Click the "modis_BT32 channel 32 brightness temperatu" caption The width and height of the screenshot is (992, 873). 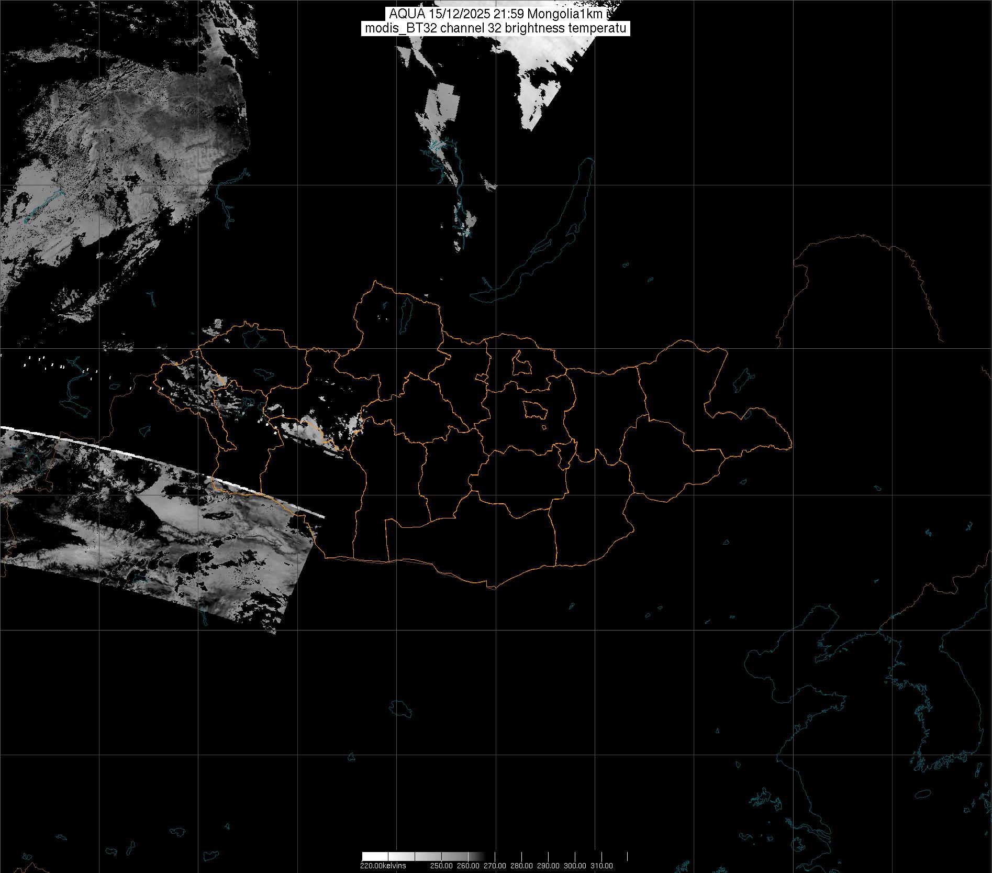click(x=495, y=28)
